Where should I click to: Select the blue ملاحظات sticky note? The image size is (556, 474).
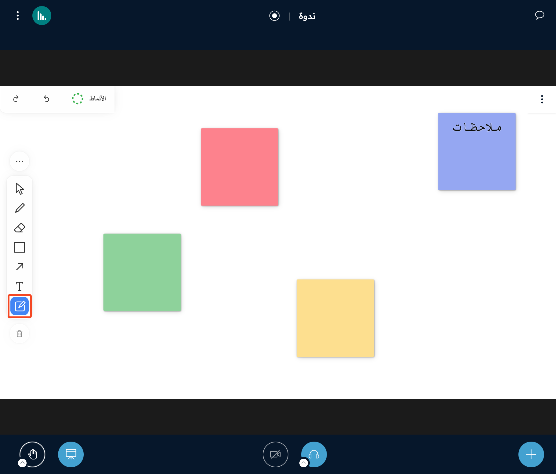[x=477, y=152]
